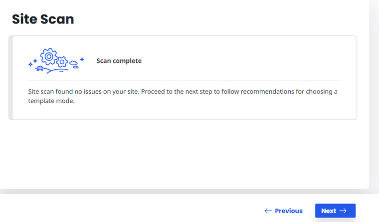Click the twin sparkle stars left of gears
379x222 pixels.
point(32,63)
